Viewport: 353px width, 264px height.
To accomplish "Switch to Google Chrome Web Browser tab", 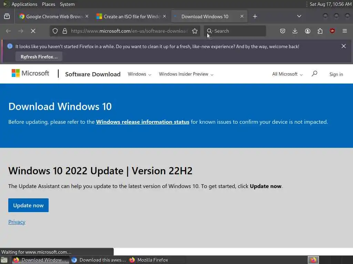I will click(x=53, y=16).
